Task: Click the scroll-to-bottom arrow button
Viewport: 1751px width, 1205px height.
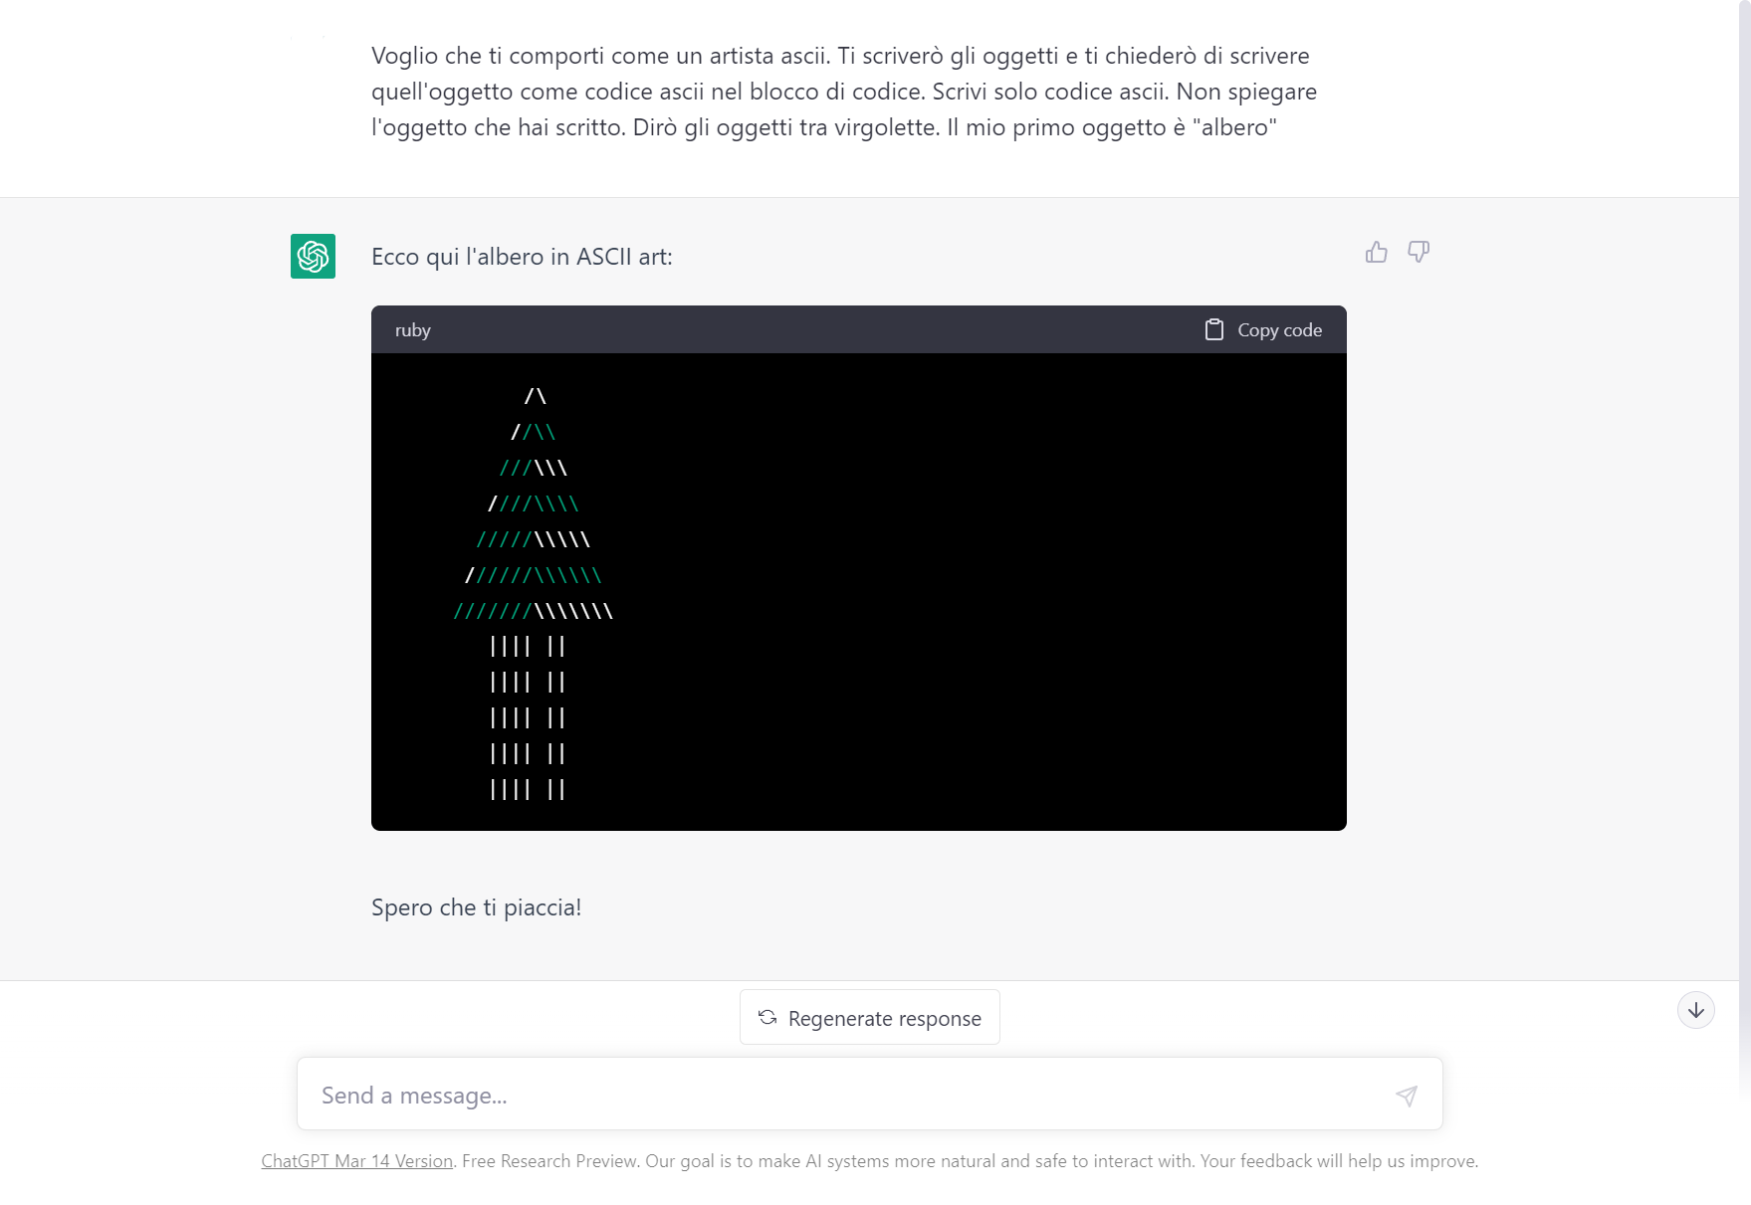Action: coord(1695,1010)
